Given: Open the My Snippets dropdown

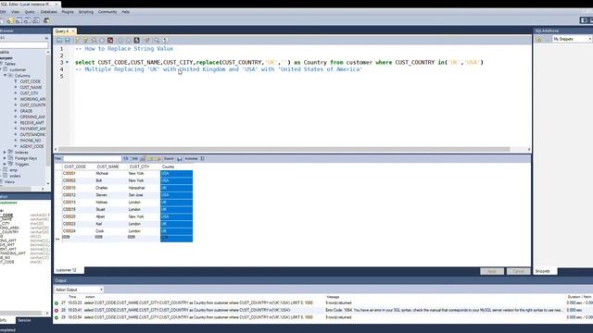Looking at the screenshot, I should (573, 39).
